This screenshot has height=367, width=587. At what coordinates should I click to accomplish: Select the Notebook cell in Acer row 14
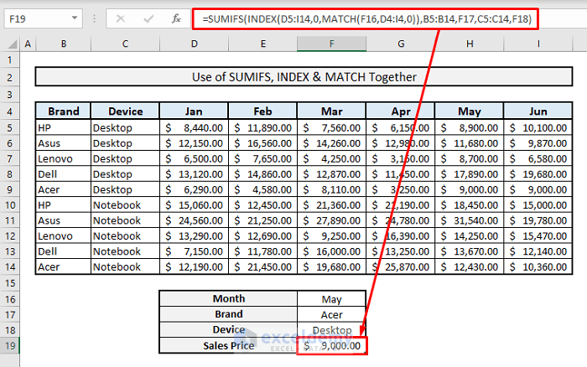(126, 266)
